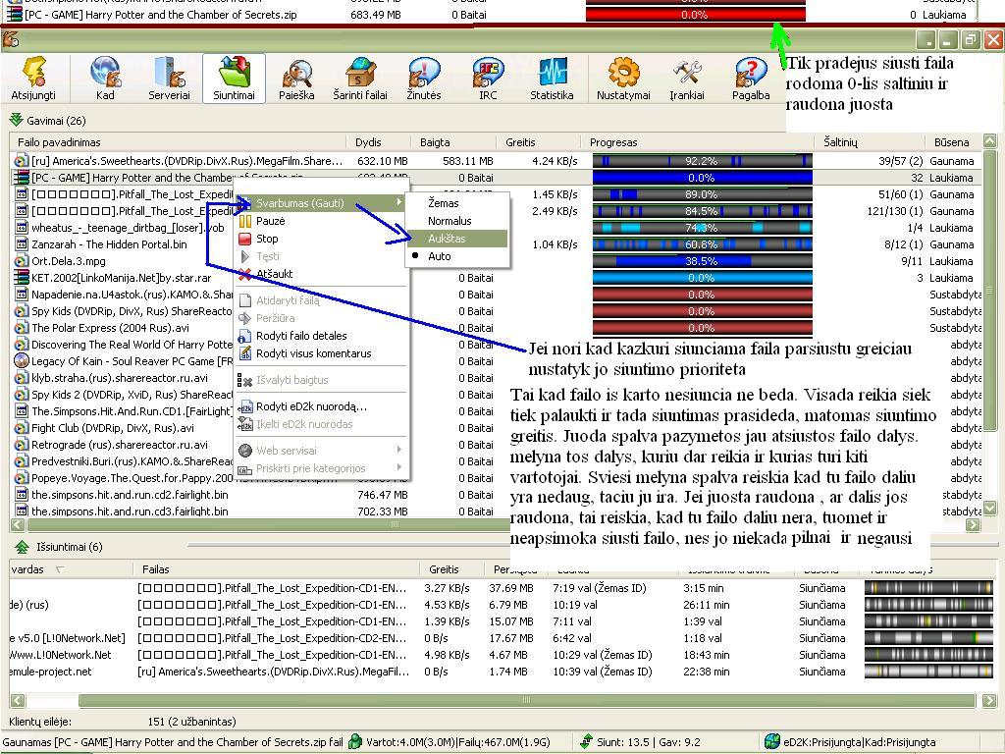Open the Statistika statistics page
The image size is (1005, 754).
click(552, 79)
